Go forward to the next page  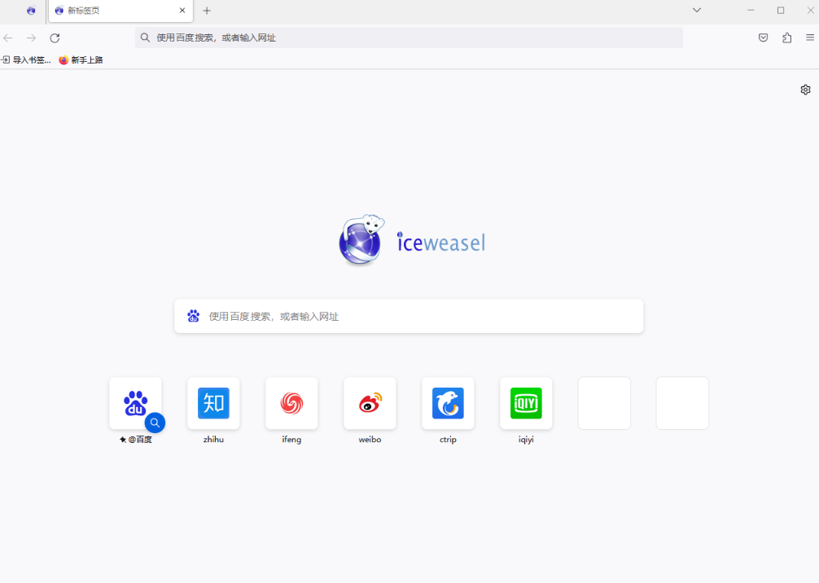pos(31,37)
